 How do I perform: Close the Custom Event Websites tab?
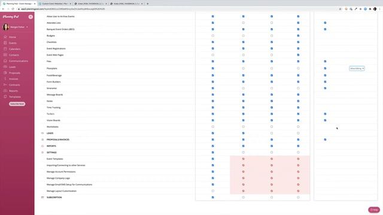[71, 4]
